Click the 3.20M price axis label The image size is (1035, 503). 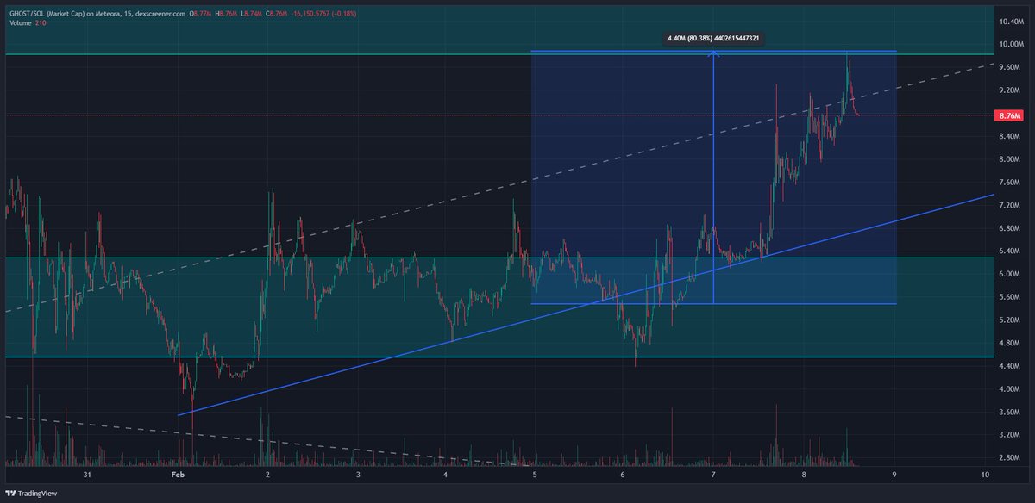point(1011,435)
